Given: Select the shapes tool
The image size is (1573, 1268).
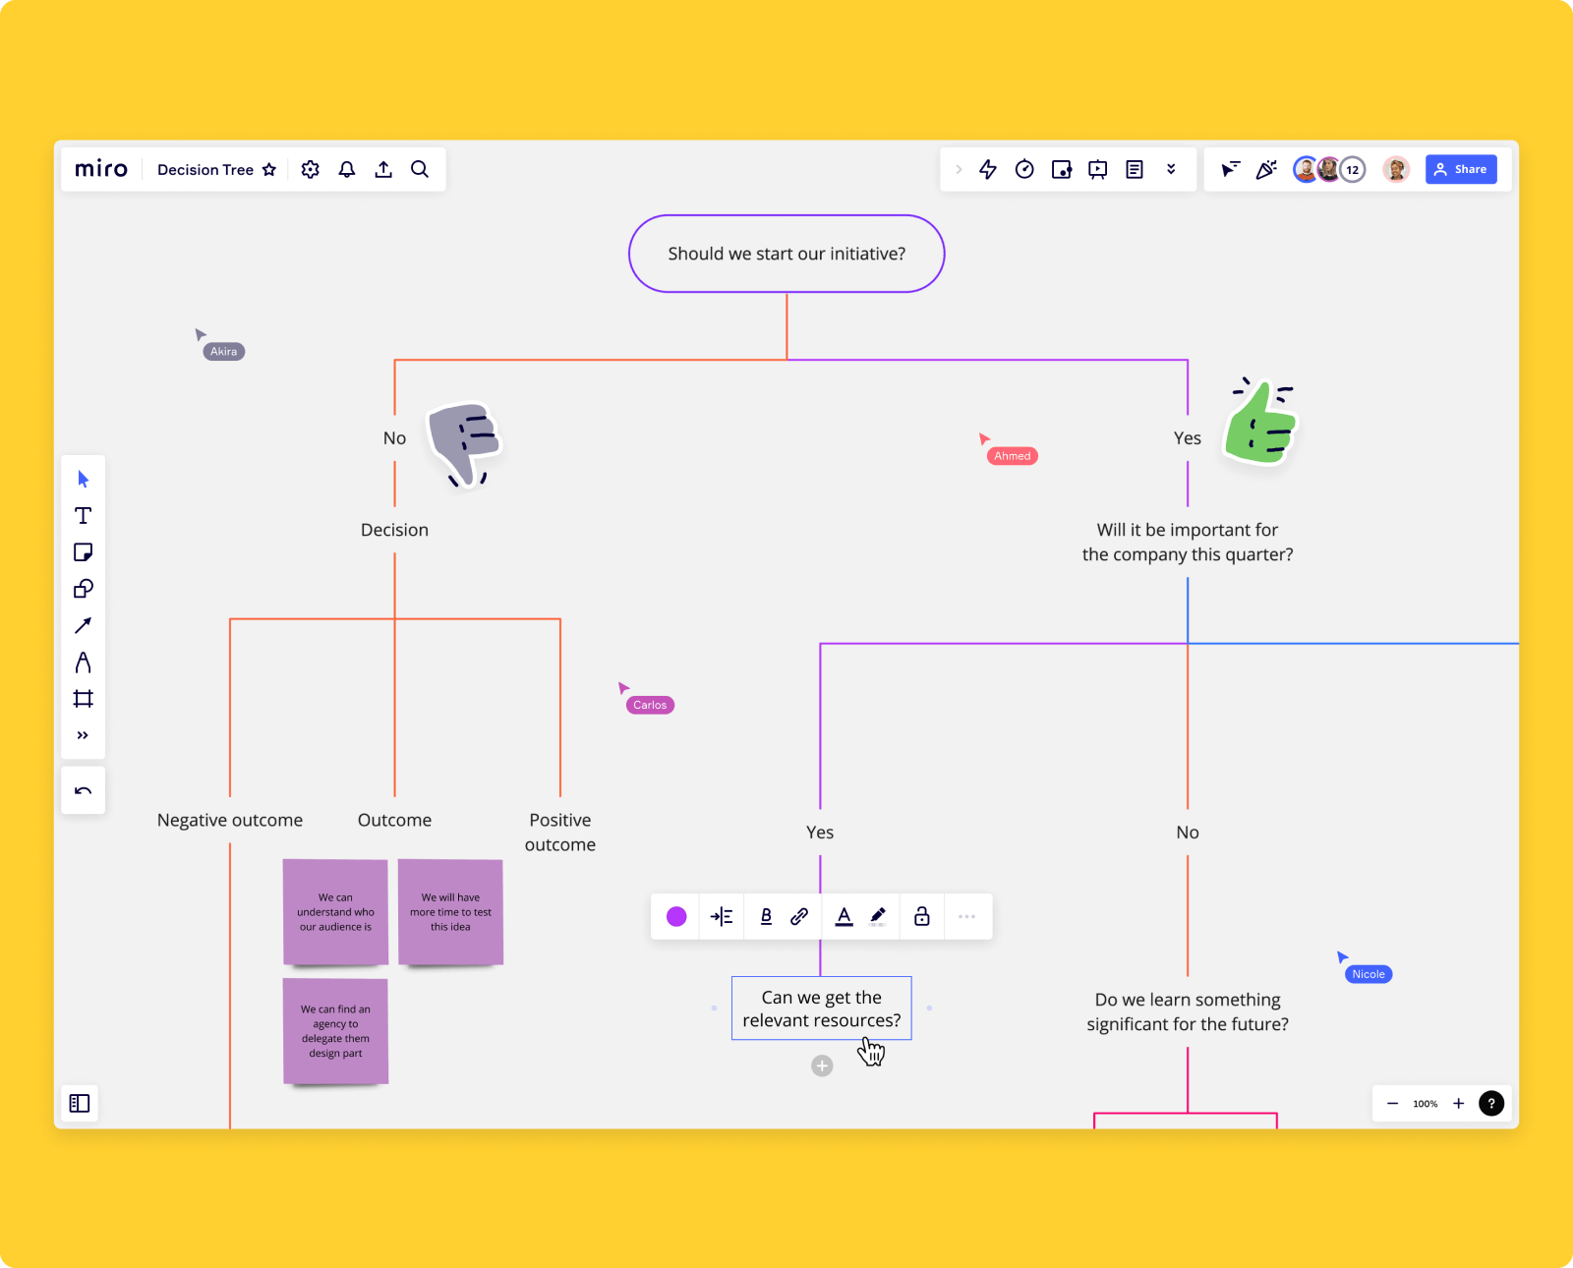Looking at the screenshot, I should pyautogui.click(x=83, y=589).
